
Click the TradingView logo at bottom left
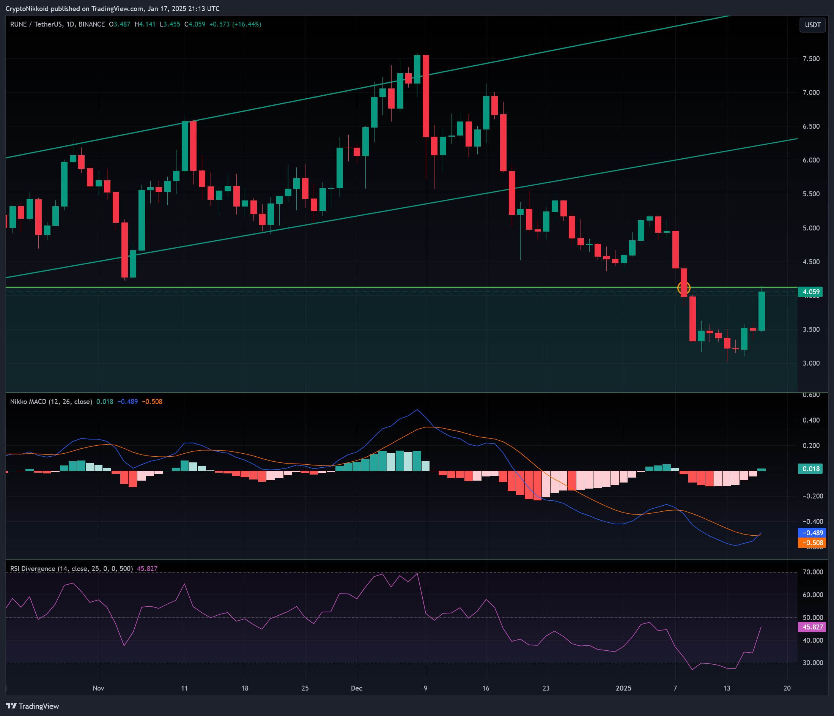pos(32,707)
